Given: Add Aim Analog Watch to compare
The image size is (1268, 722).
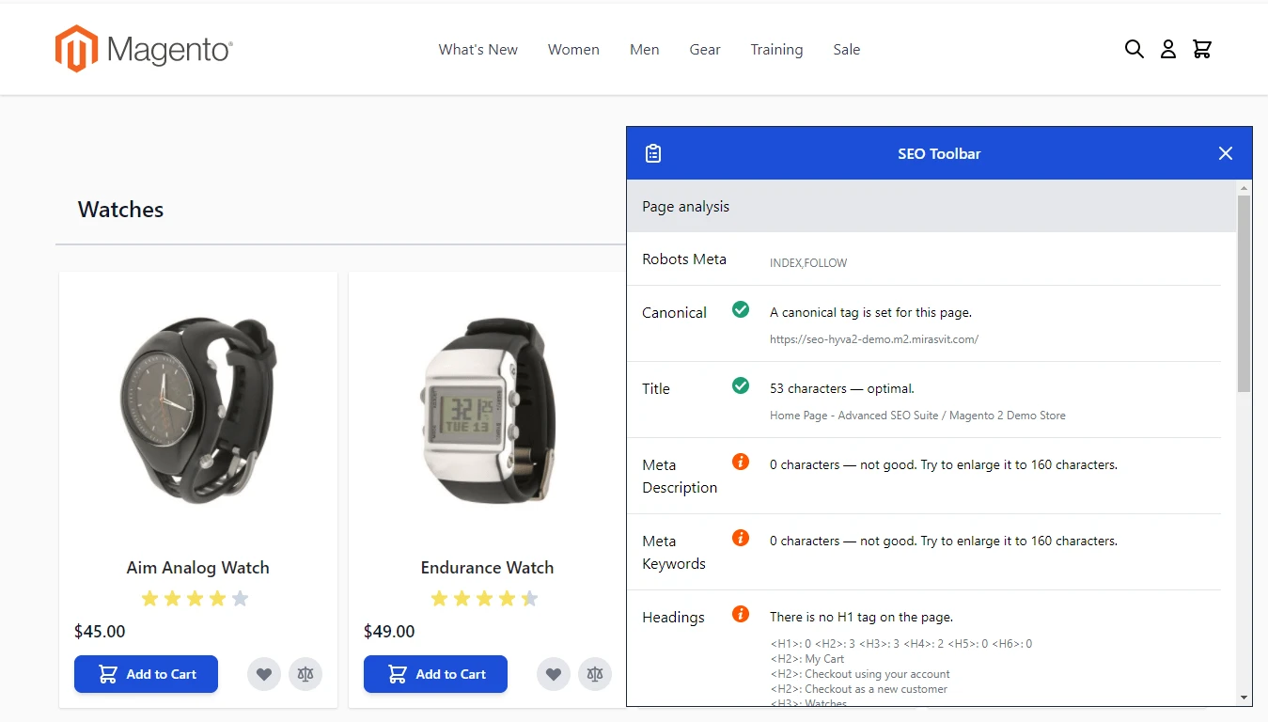Looking at the screenshot, I should (x=305, y=674).
